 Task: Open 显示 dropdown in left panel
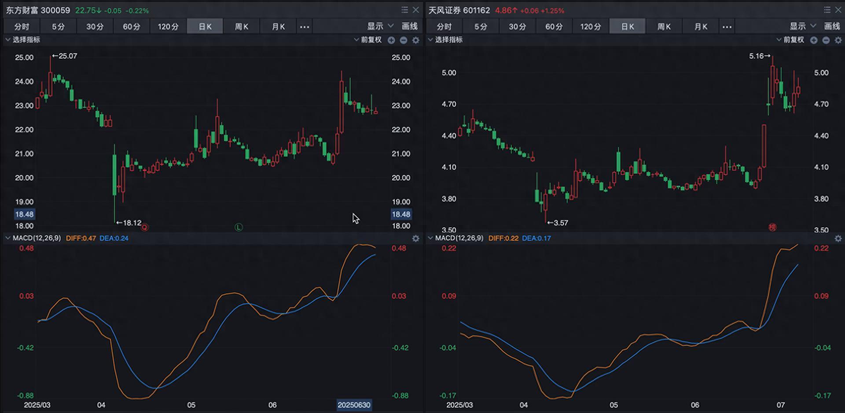click(380, 26)
